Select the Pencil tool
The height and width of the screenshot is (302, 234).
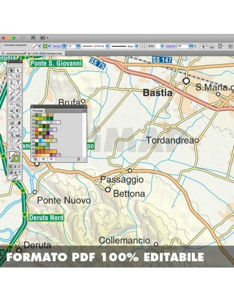coord(18,93)
